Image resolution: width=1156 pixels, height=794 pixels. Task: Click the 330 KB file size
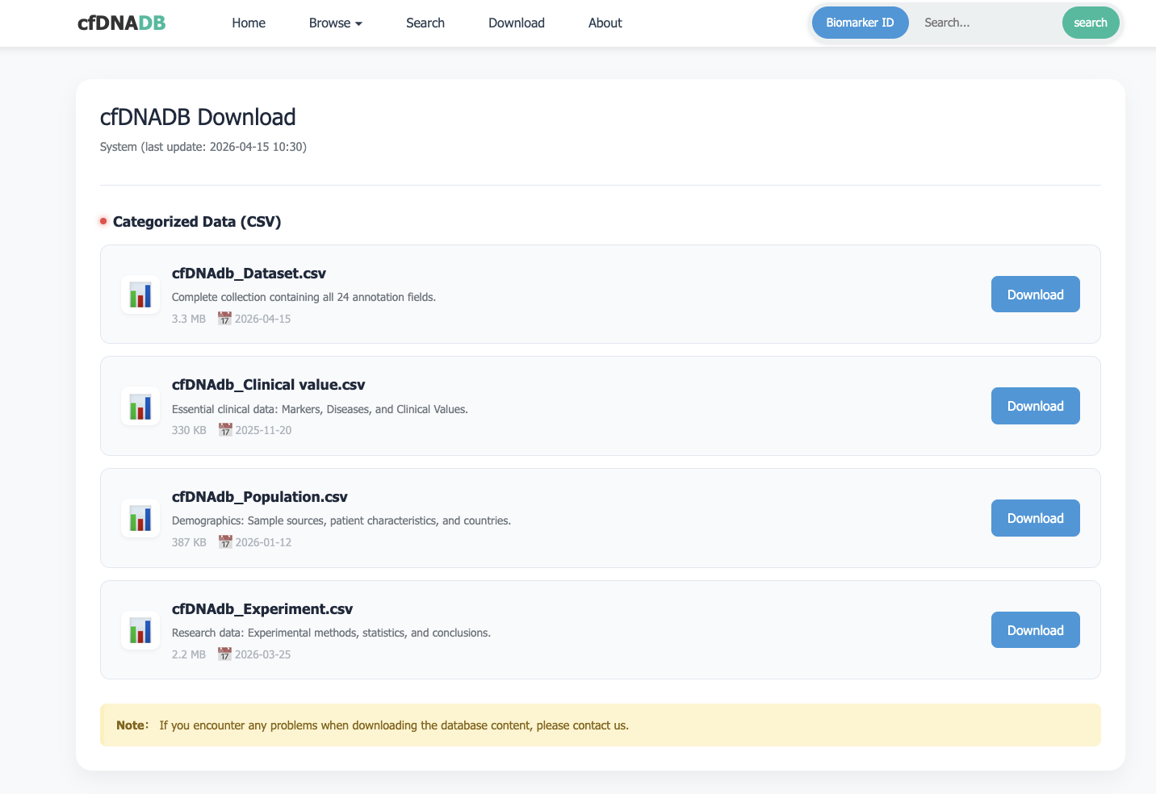(189, 430)
